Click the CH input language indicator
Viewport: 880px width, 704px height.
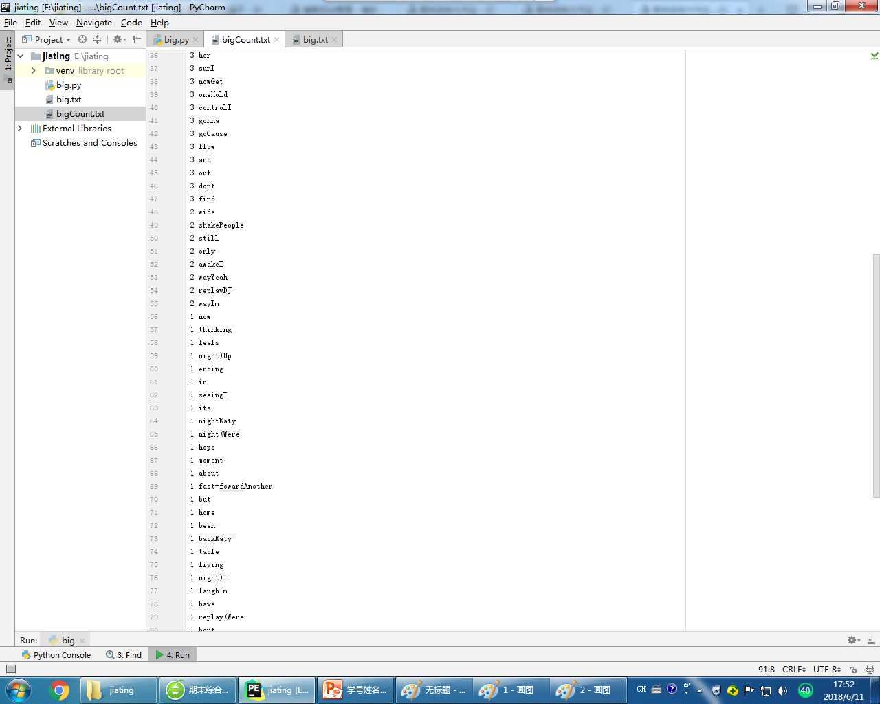pyautogui.click(x=641, y=690)
